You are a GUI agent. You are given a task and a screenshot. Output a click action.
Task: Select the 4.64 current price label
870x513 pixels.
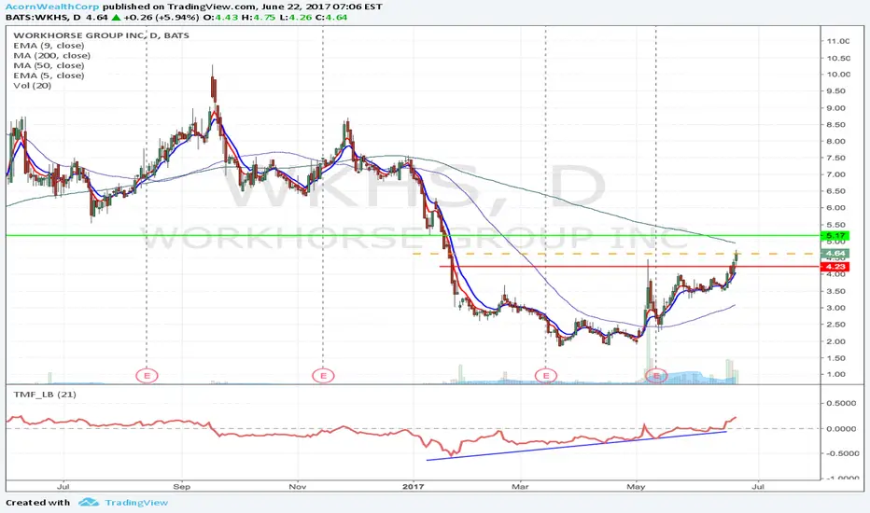[835, 254]
